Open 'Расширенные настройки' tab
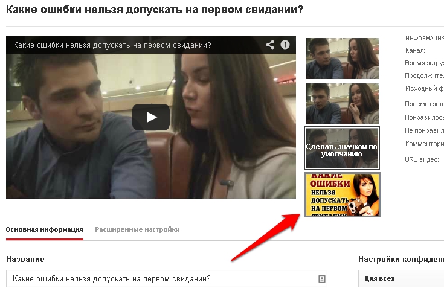 point(137,229)
